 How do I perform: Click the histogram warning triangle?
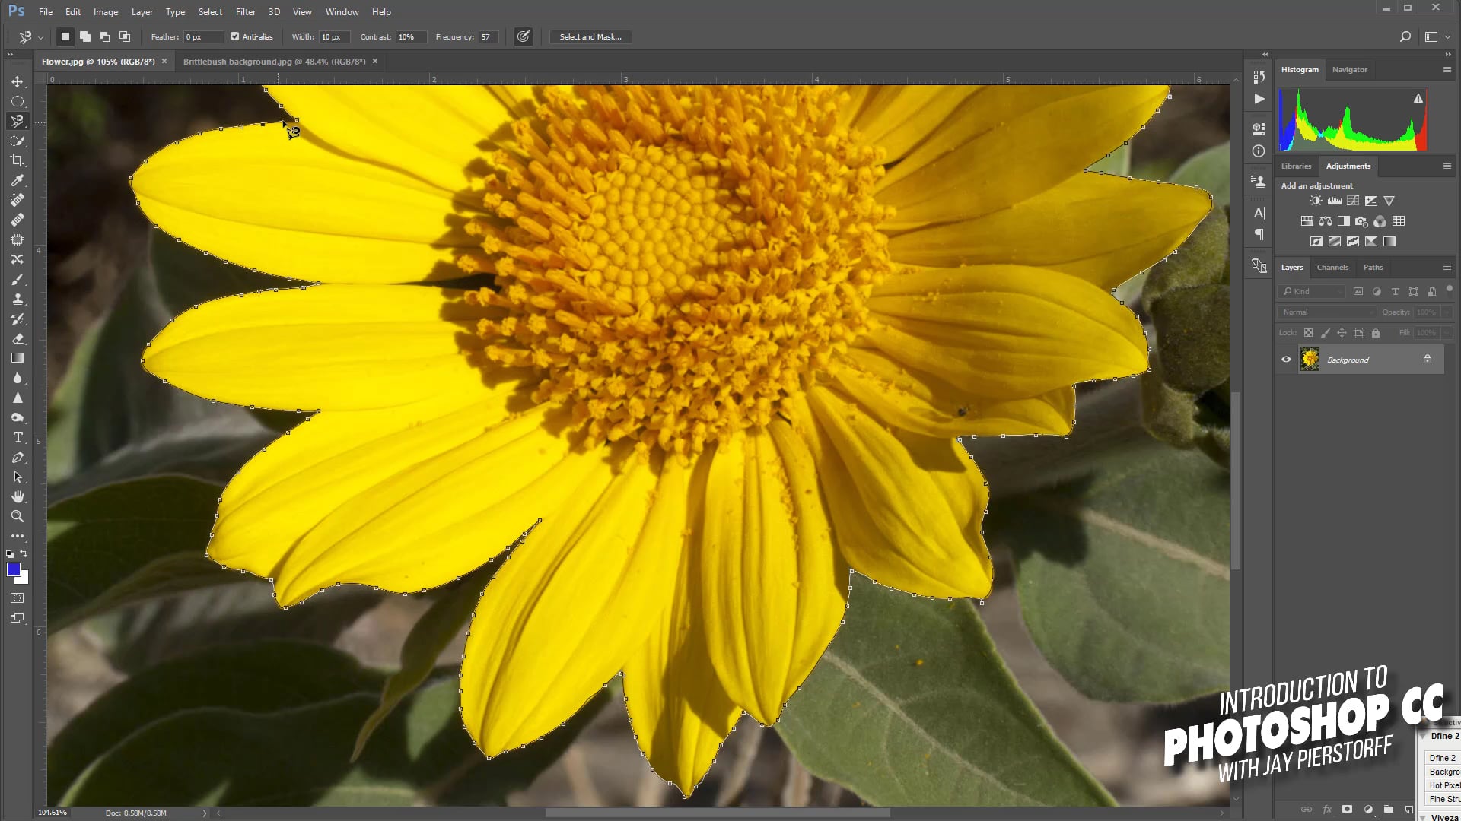tap(1418, 98)
